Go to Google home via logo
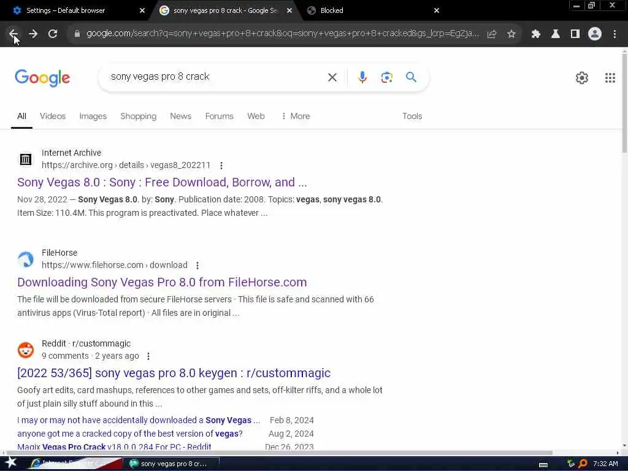 click(x=42, y=78)
